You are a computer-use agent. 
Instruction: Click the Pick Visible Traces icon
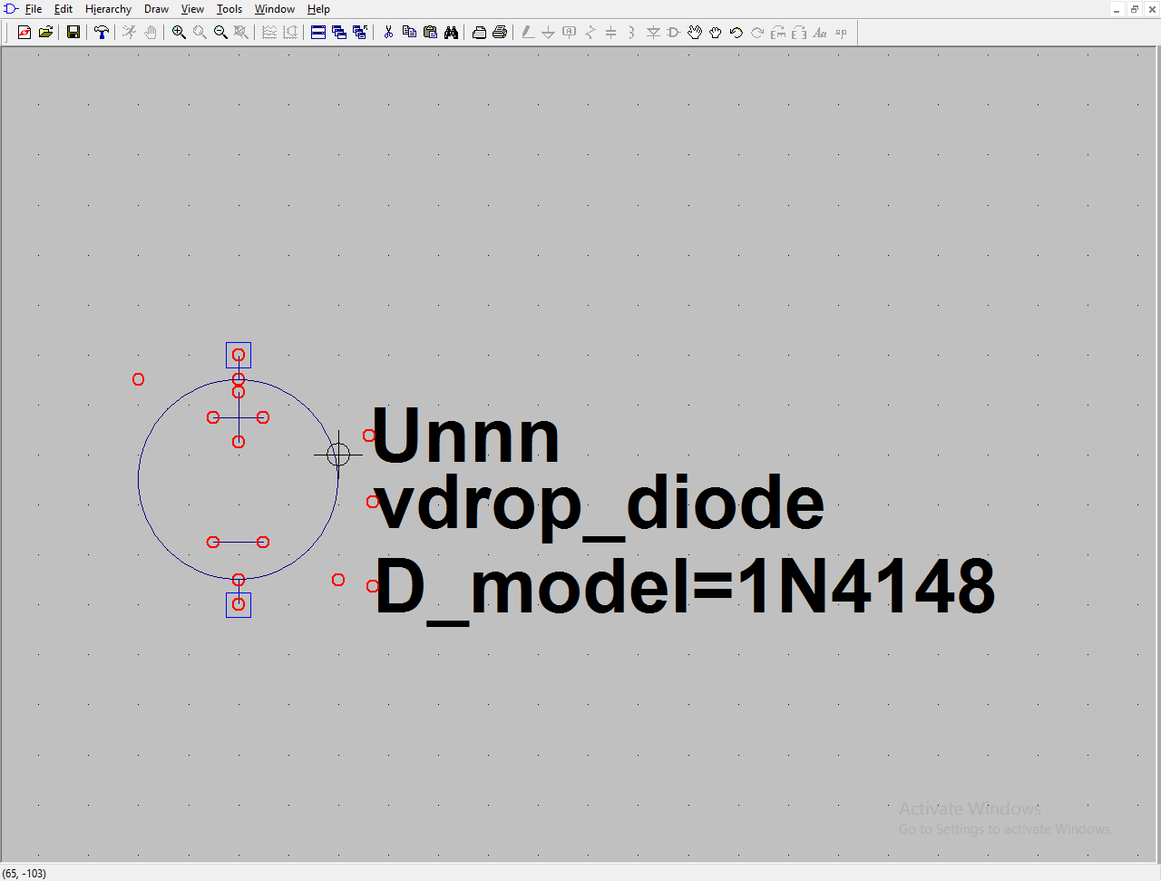click(x=269, y=33)
